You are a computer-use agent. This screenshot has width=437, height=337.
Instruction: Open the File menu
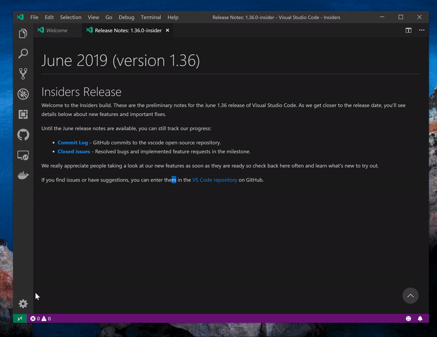point(34,17)
